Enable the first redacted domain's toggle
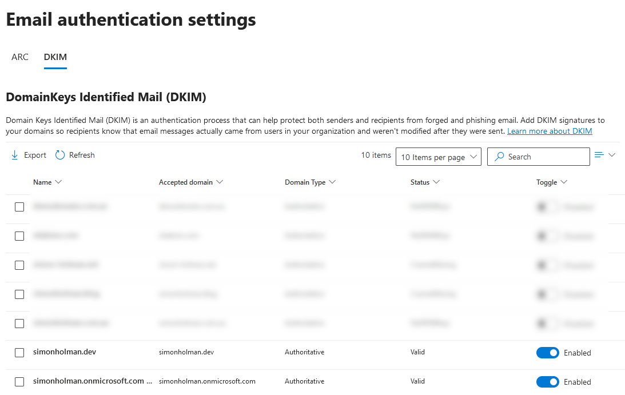Screen dimensions: 625x395 [x=547, y=207]
